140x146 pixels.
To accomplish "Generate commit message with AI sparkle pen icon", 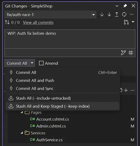I will coord(123,53).
